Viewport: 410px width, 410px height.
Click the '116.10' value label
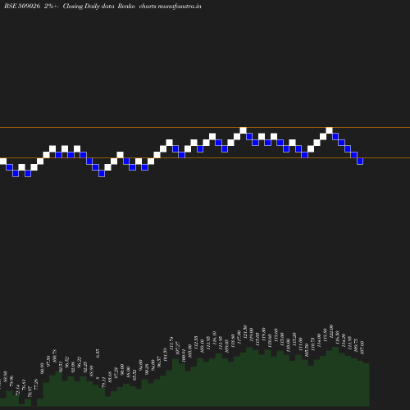pyautogui.click(x=214, y=337)
